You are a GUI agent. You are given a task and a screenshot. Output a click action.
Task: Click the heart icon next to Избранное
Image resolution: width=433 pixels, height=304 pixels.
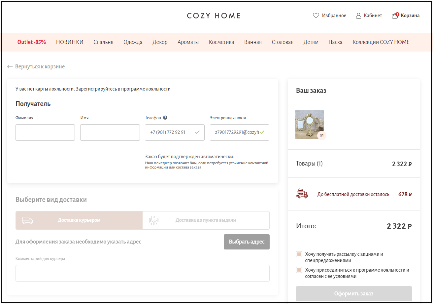point(316,16)
